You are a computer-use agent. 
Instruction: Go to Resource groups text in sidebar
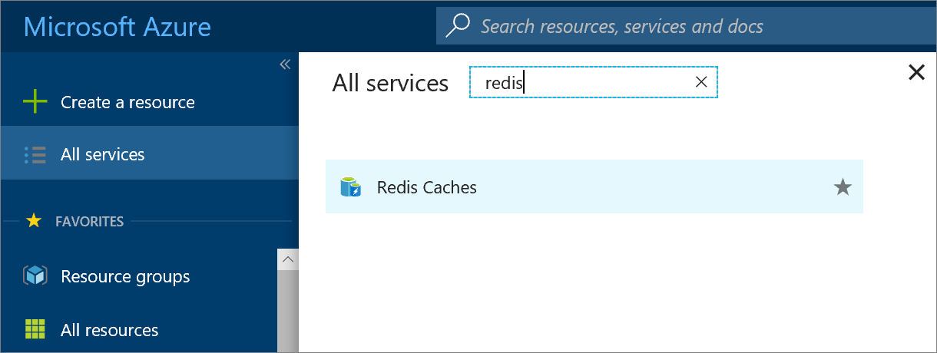click(125, 276)
